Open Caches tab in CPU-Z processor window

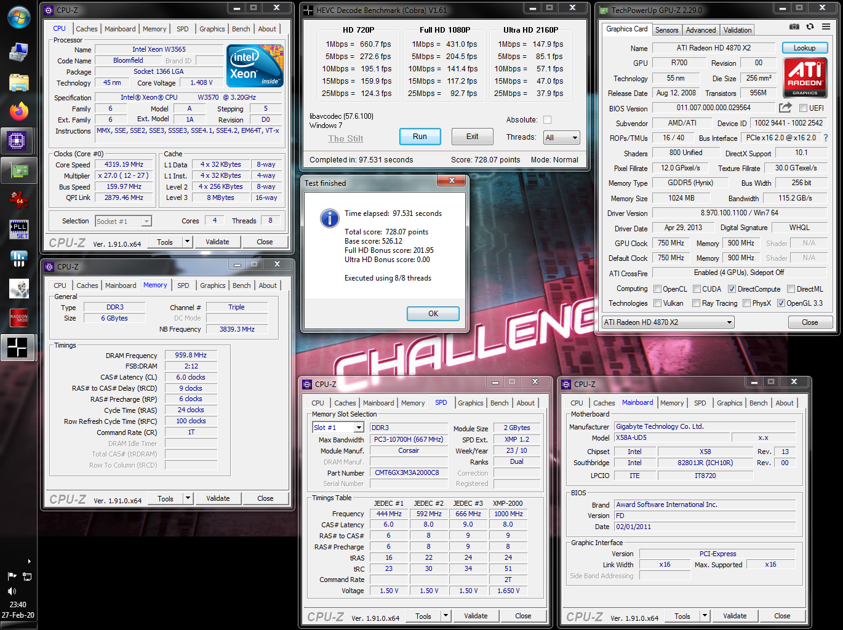click(x=87, y=29)
